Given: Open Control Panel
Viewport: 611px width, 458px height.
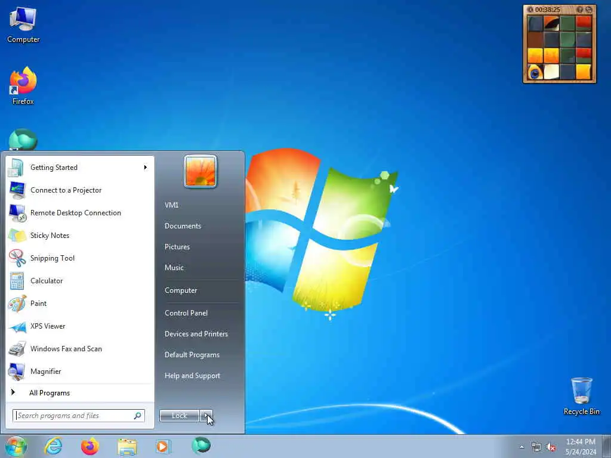Looking at the screenshot, I should [186, 312].
